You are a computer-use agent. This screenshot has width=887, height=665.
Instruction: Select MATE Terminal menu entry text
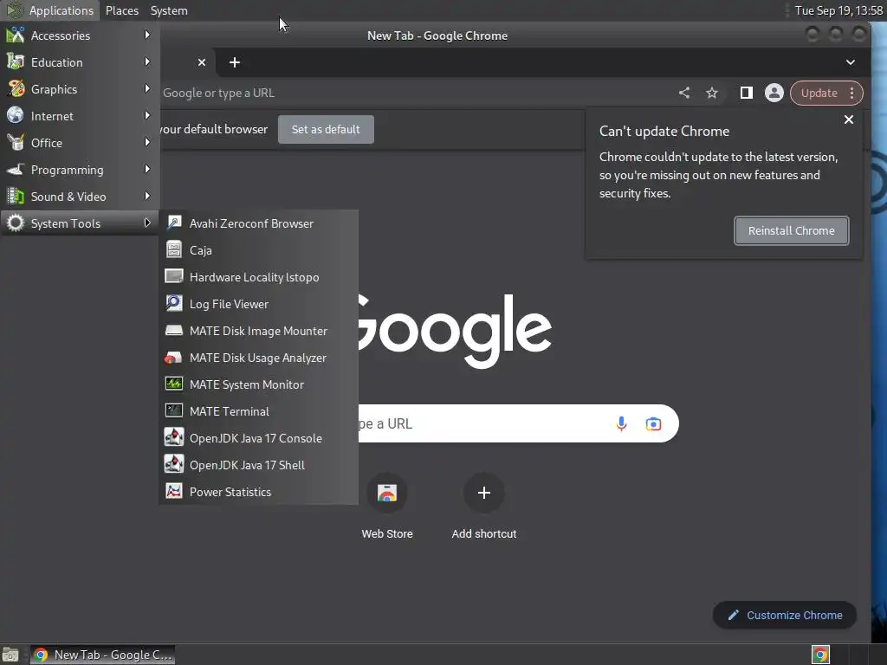(229, 411)
